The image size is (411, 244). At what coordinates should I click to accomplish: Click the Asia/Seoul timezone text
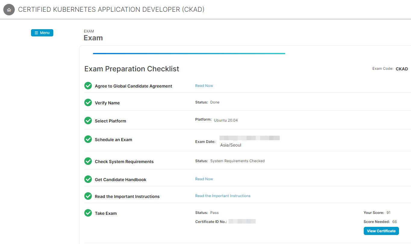(x=231, y=145)
